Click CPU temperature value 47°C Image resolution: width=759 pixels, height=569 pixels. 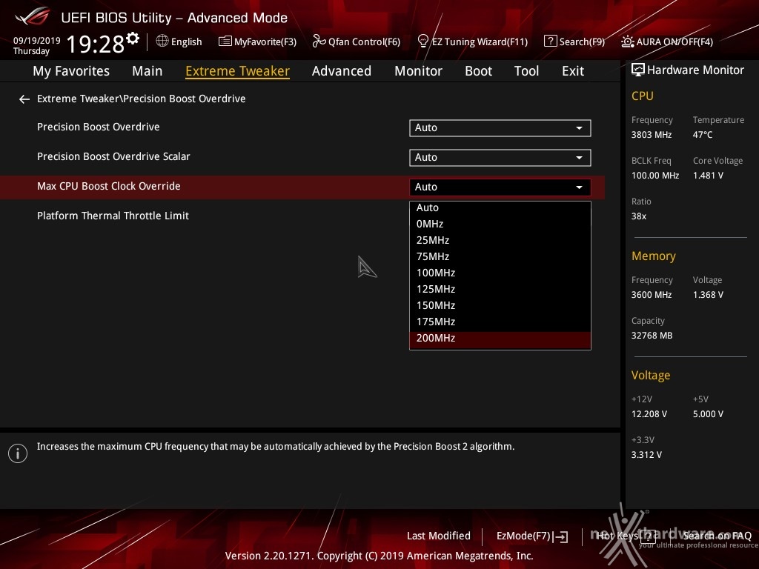click(703, 135)
